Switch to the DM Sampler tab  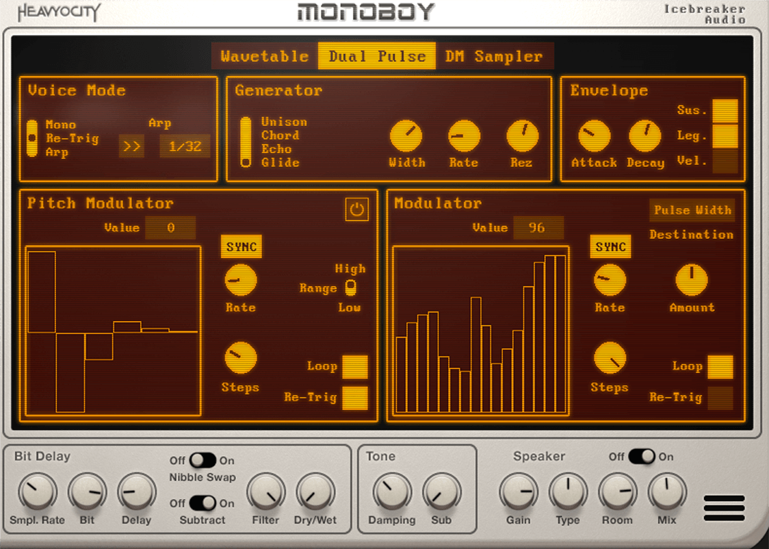pos(494,56)
